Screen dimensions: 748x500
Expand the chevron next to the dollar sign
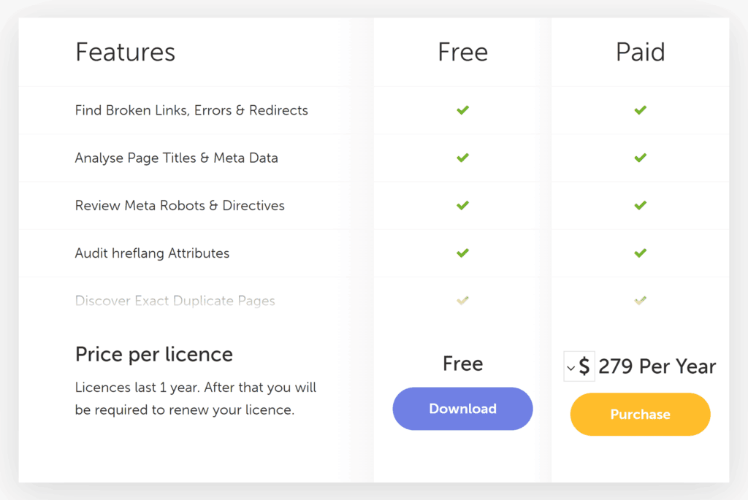click(571, 366)
